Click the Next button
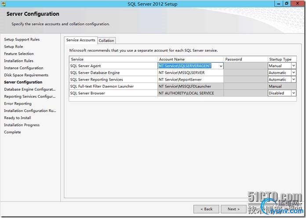 pyautogui.click(x=233, y=209)
